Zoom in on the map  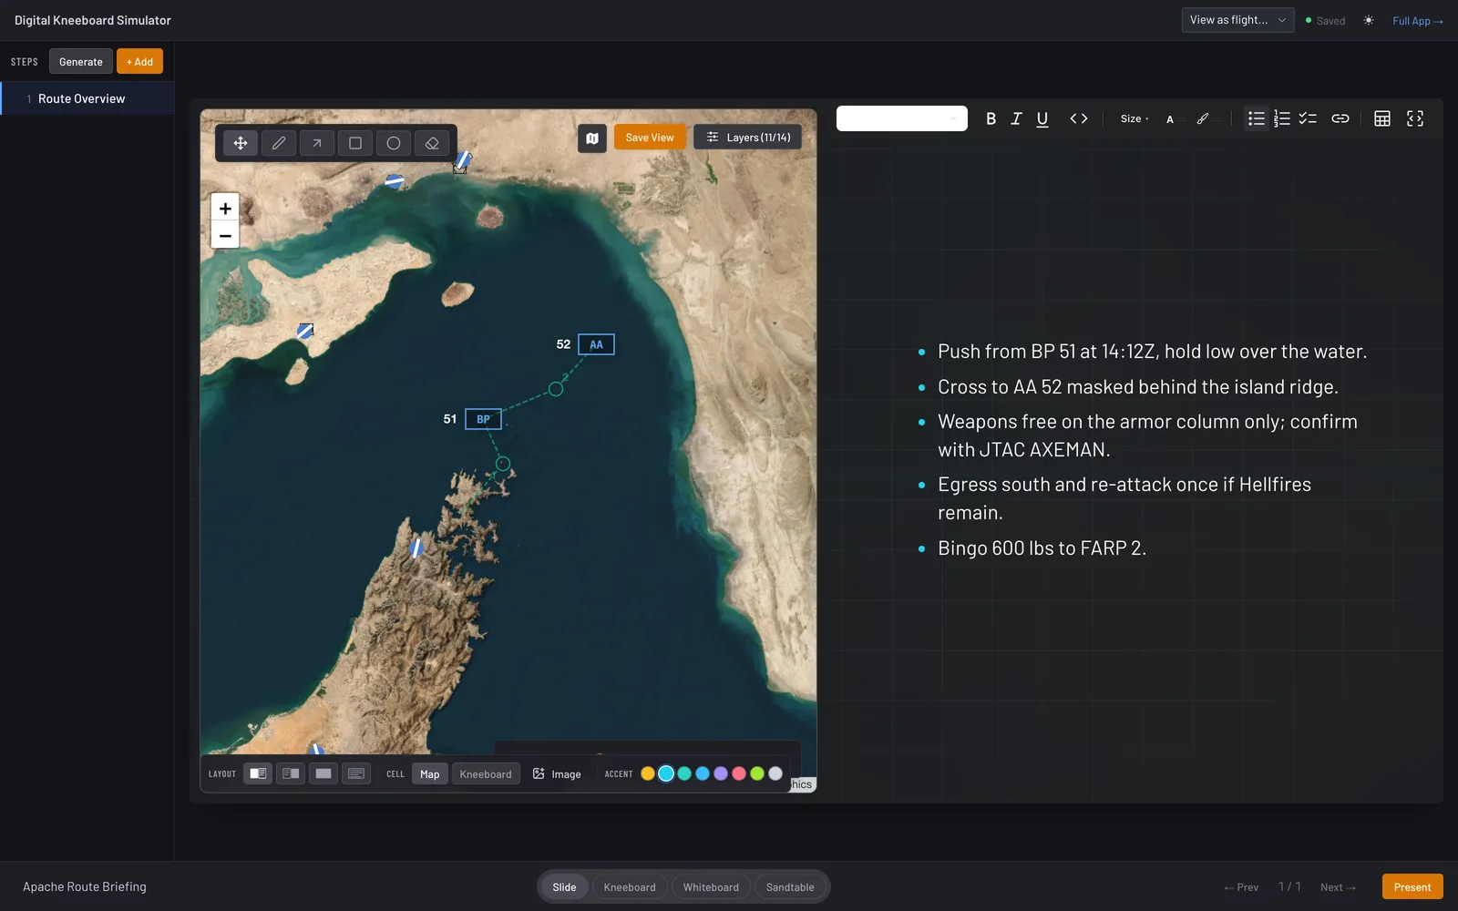225,208
